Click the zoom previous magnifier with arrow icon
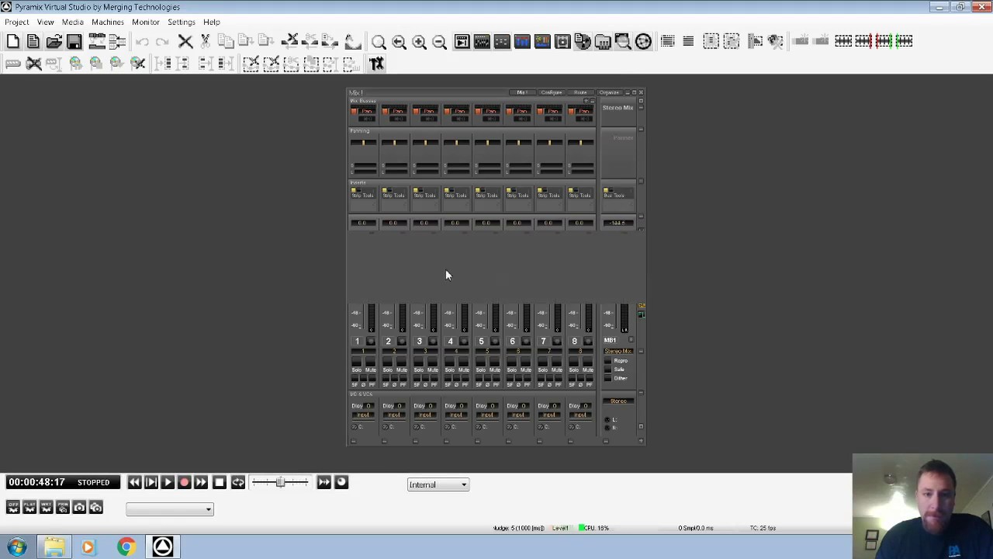This screenshot has height=559, width=993. 399,42
